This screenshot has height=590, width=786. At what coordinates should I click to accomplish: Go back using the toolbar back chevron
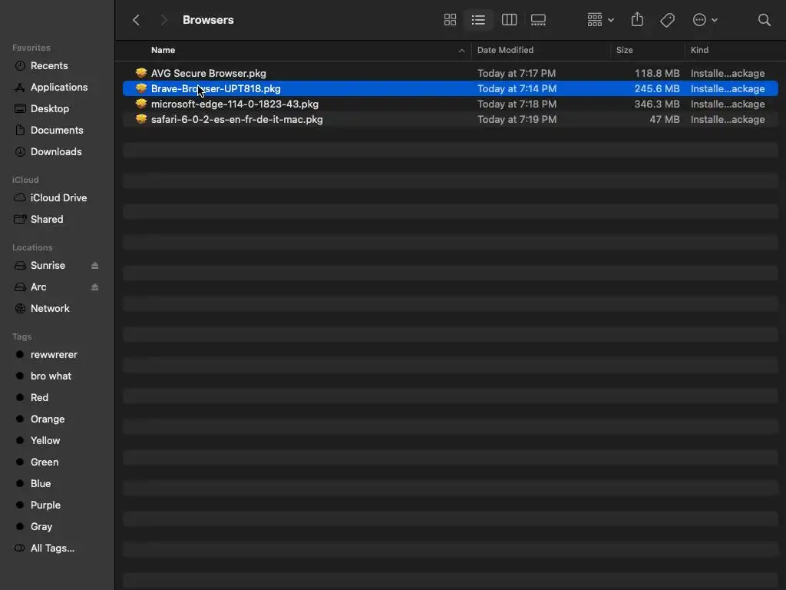click(136, 20)
